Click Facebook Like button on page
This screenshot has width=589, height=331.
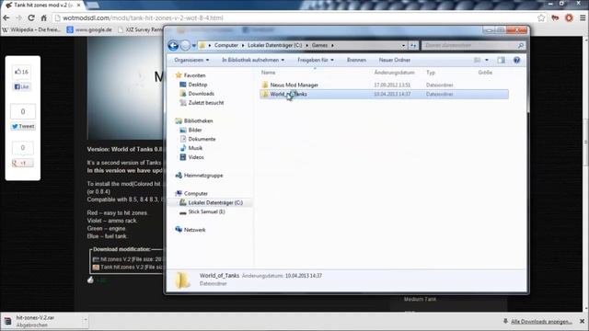22,86
